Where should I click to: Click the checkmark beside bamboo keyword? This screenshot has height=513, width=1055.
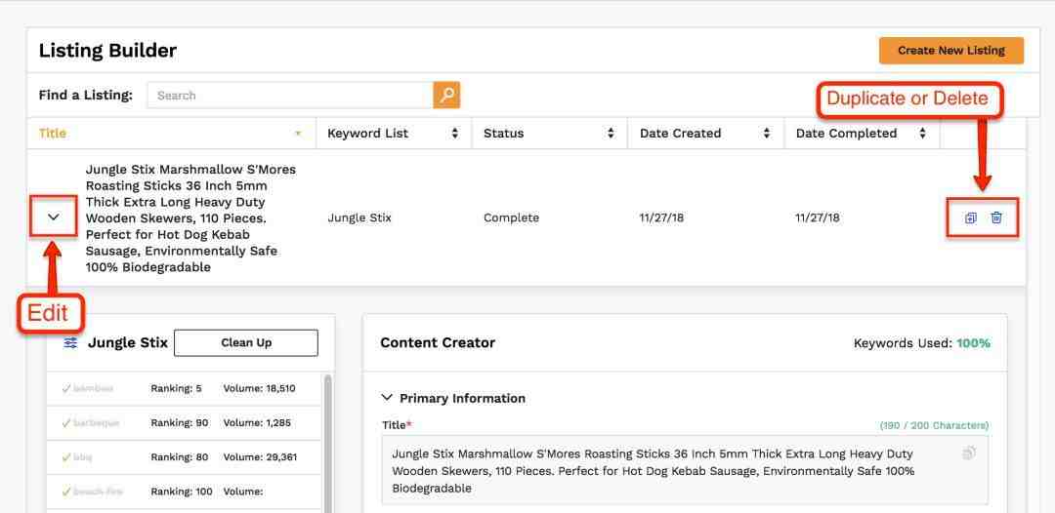66,388
